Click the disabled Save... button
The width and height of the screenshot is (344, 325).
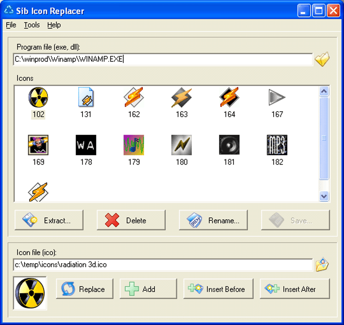tap(295, 220)
